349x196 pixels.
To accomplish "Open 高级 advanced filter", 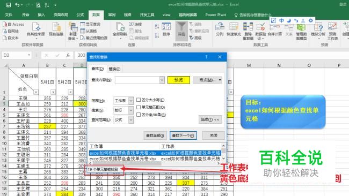I will (195, 38).
